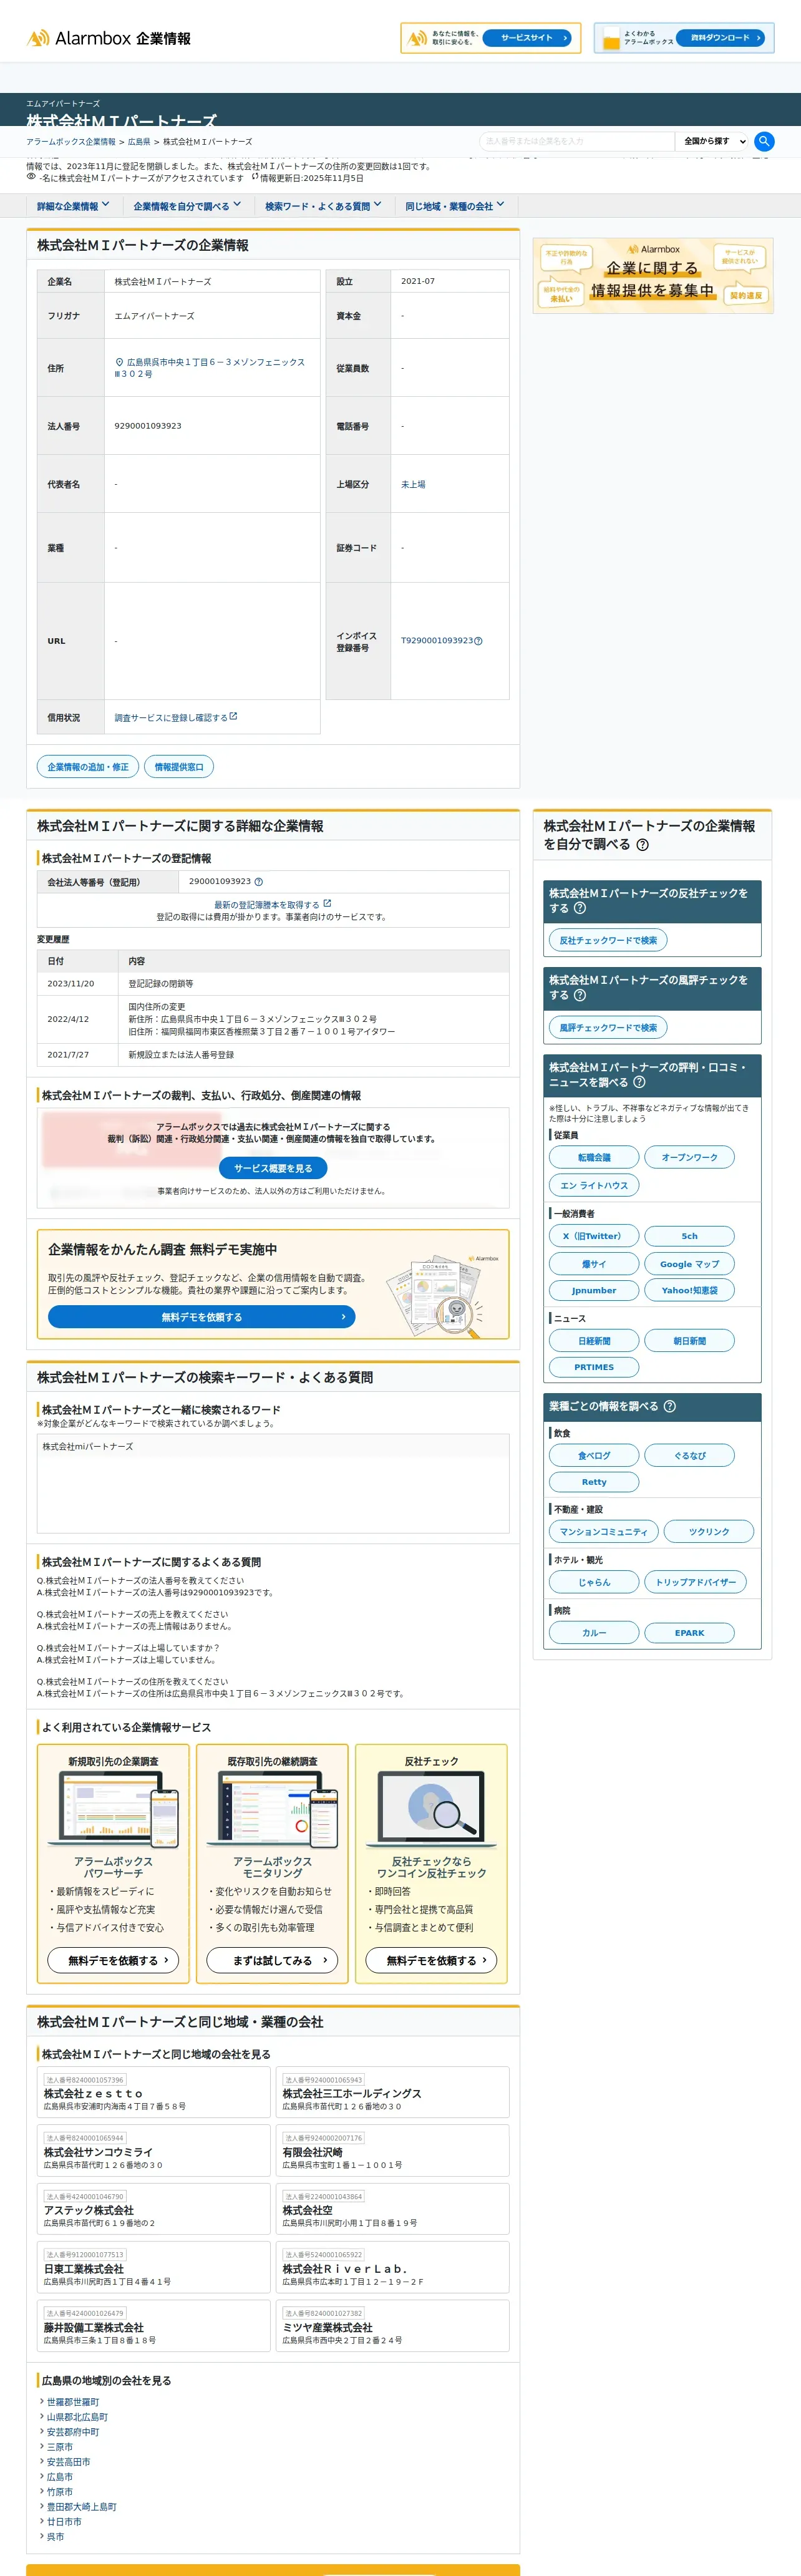Click the Yahoo!知恵袋 button
The image size is (801, 2576).
coord(689,1290)
